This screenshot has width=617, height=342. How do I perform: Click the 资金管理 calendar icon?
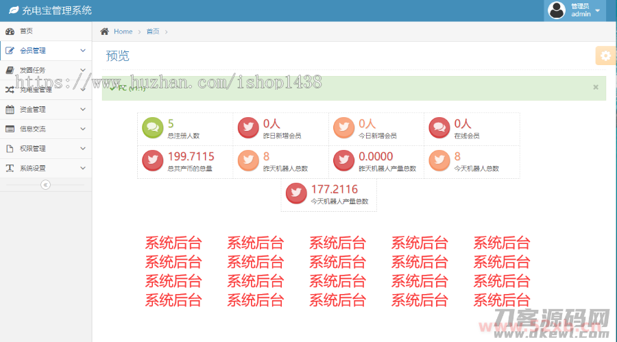click(x=10, y=110)
